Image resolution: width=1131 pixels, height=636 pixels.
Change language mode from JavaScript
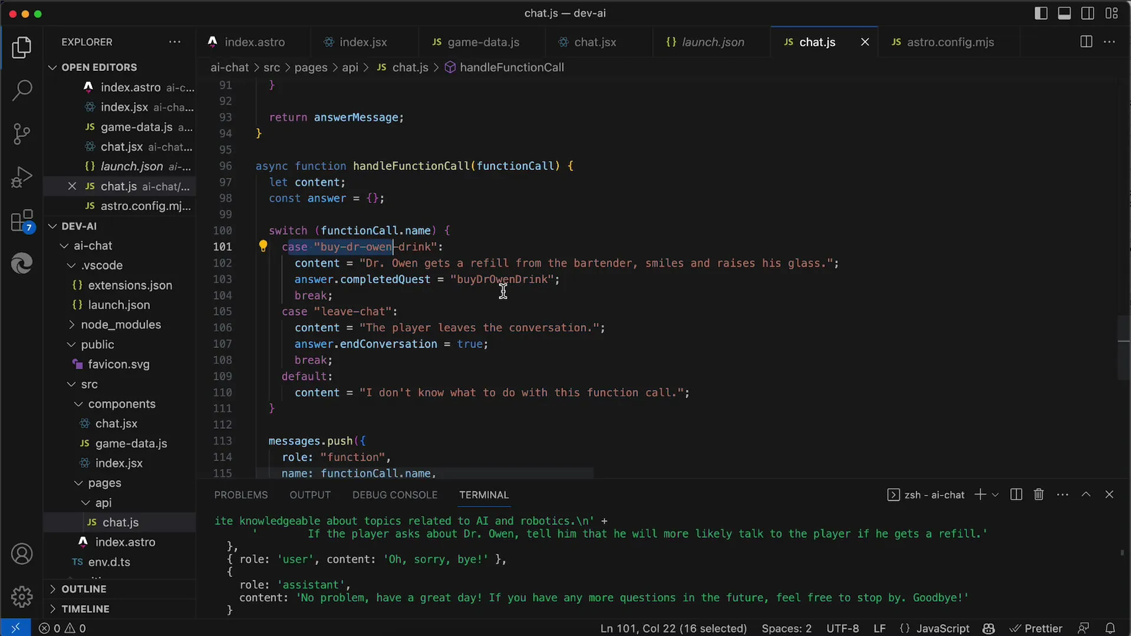[942, 628]
